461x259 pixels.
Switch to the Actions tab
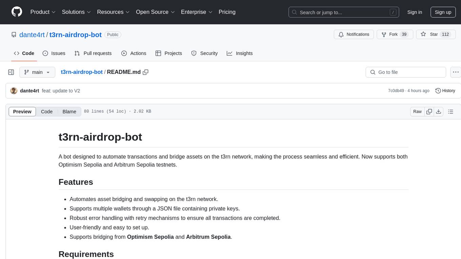tap(134, 53)
